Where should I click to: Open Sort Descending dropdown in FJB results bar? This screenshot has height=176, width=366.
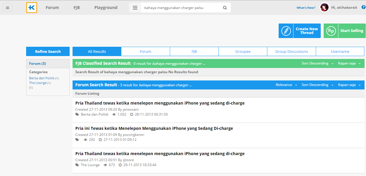[x=318, y=63]
